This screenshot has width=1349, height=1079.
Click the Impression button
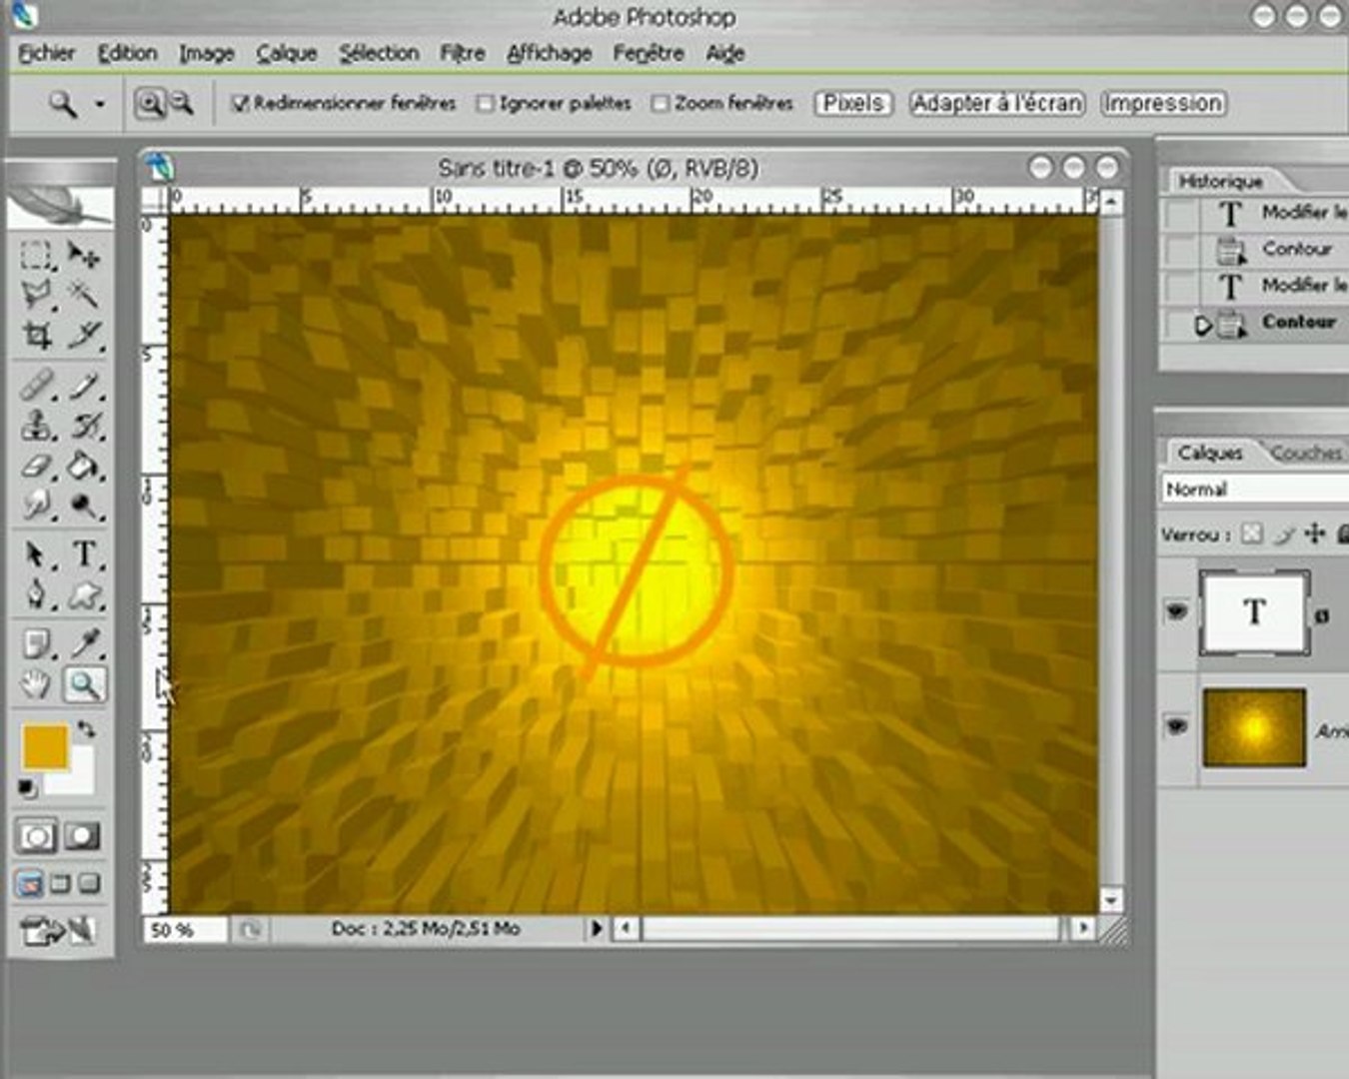point(1163,103)
